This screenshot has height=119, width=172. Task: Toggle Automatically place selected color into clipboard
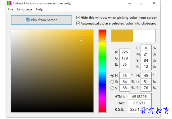[x=78, y=23]
